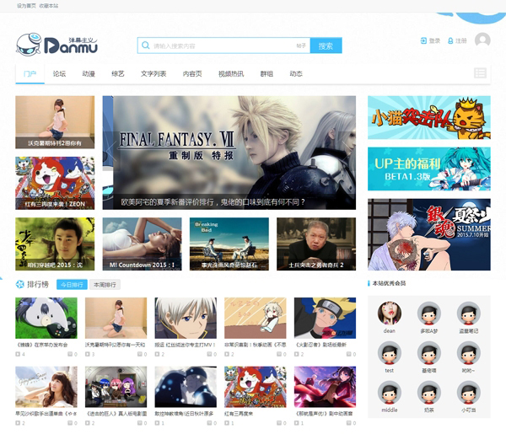Click 《火影忍者》 title link in ranking
Viewport: 506px width, 434px height.
(x=320, y=345)
